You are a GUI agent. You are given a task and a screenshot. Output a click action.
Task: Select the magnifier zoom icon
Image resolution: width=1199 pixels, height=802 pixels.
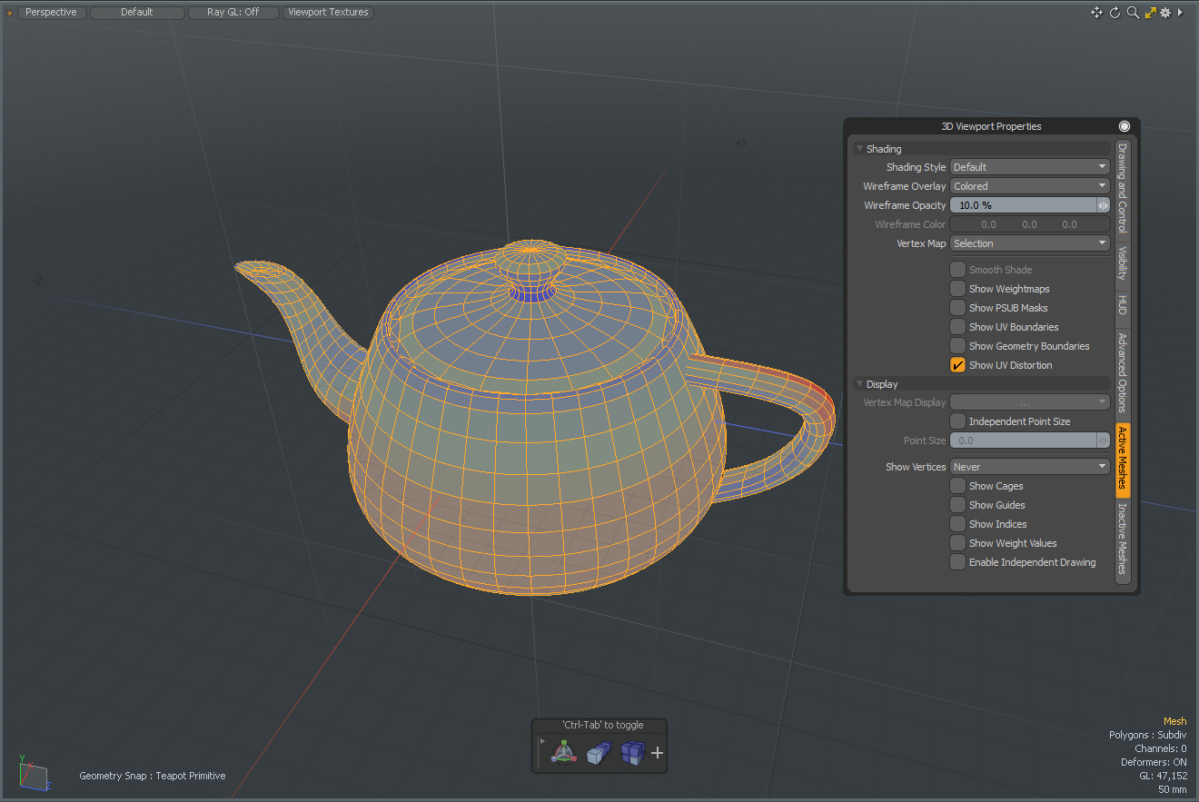pos(1132,13)
